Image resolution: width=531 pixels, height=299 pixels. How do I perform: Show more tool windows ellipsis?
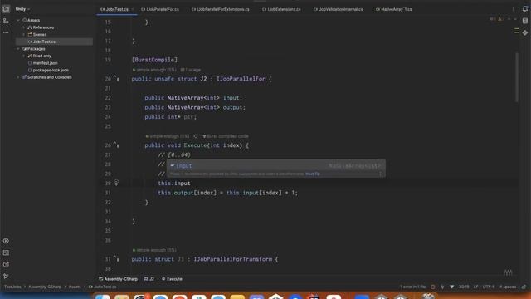pyautogui.click(x=6, y=32)
